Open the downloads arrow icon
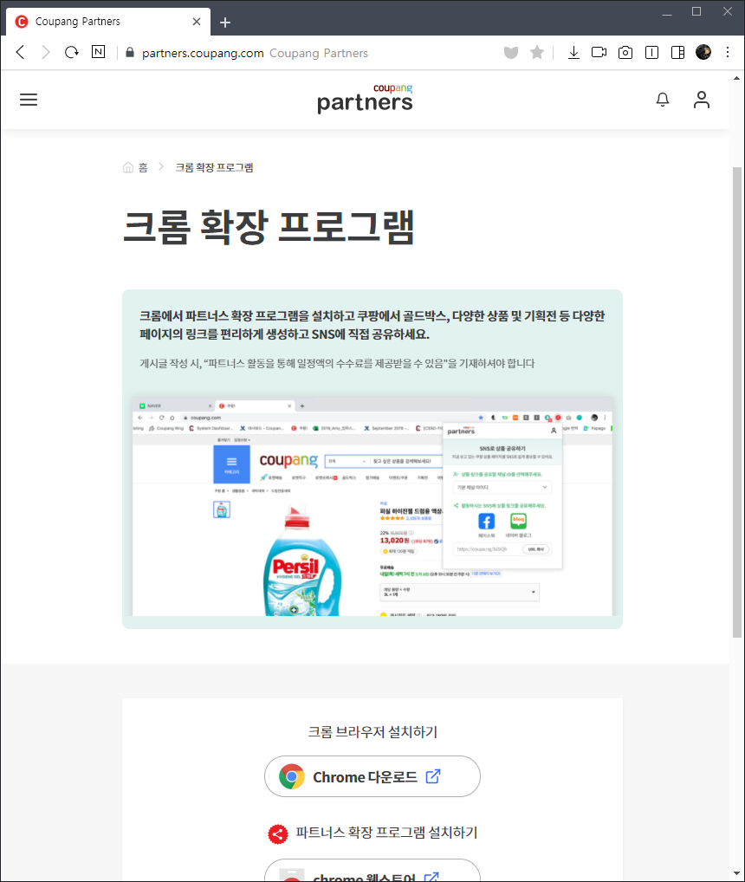 point(573,52)
